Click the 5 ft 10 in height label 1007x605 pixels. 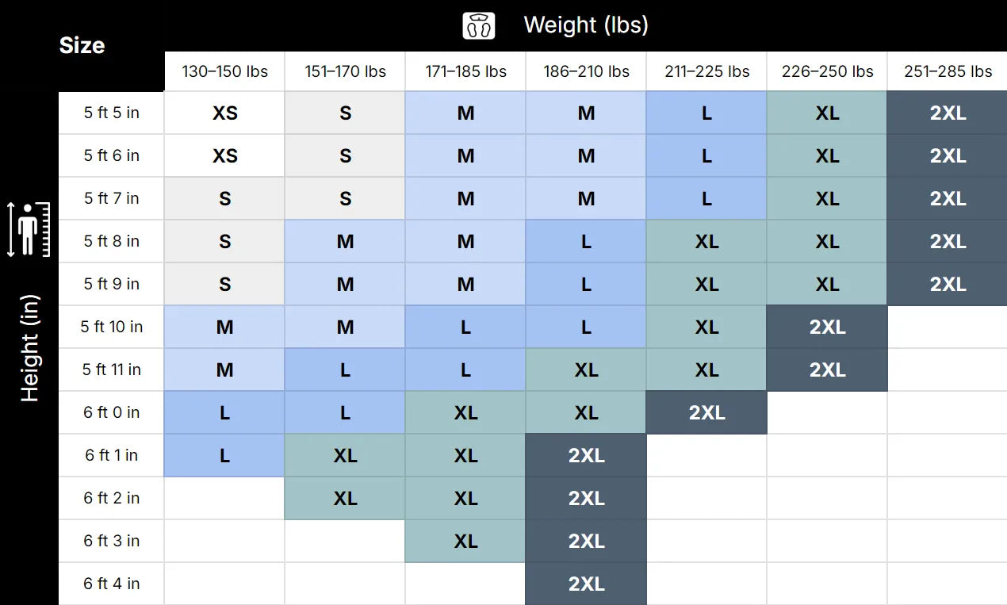[112, 327]
